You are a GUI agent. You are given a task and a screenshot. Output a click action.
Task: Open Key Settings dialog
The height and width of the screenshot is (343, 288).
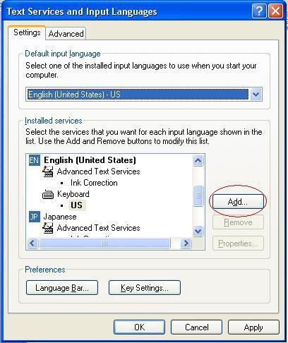pos(145,288)
